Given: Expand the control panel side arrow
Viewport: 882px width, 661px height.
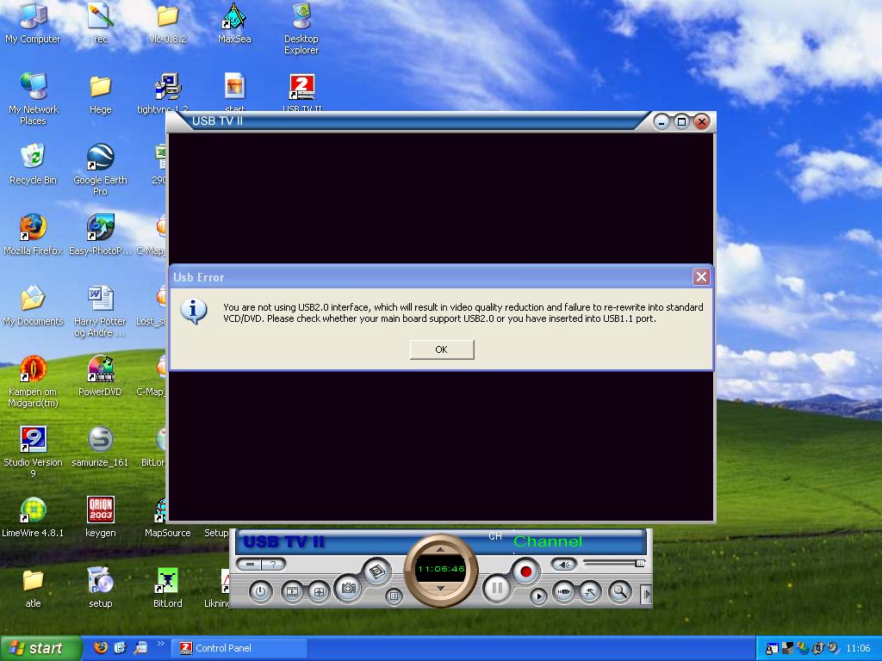Looking at the screenshot, I should (646, 594).
